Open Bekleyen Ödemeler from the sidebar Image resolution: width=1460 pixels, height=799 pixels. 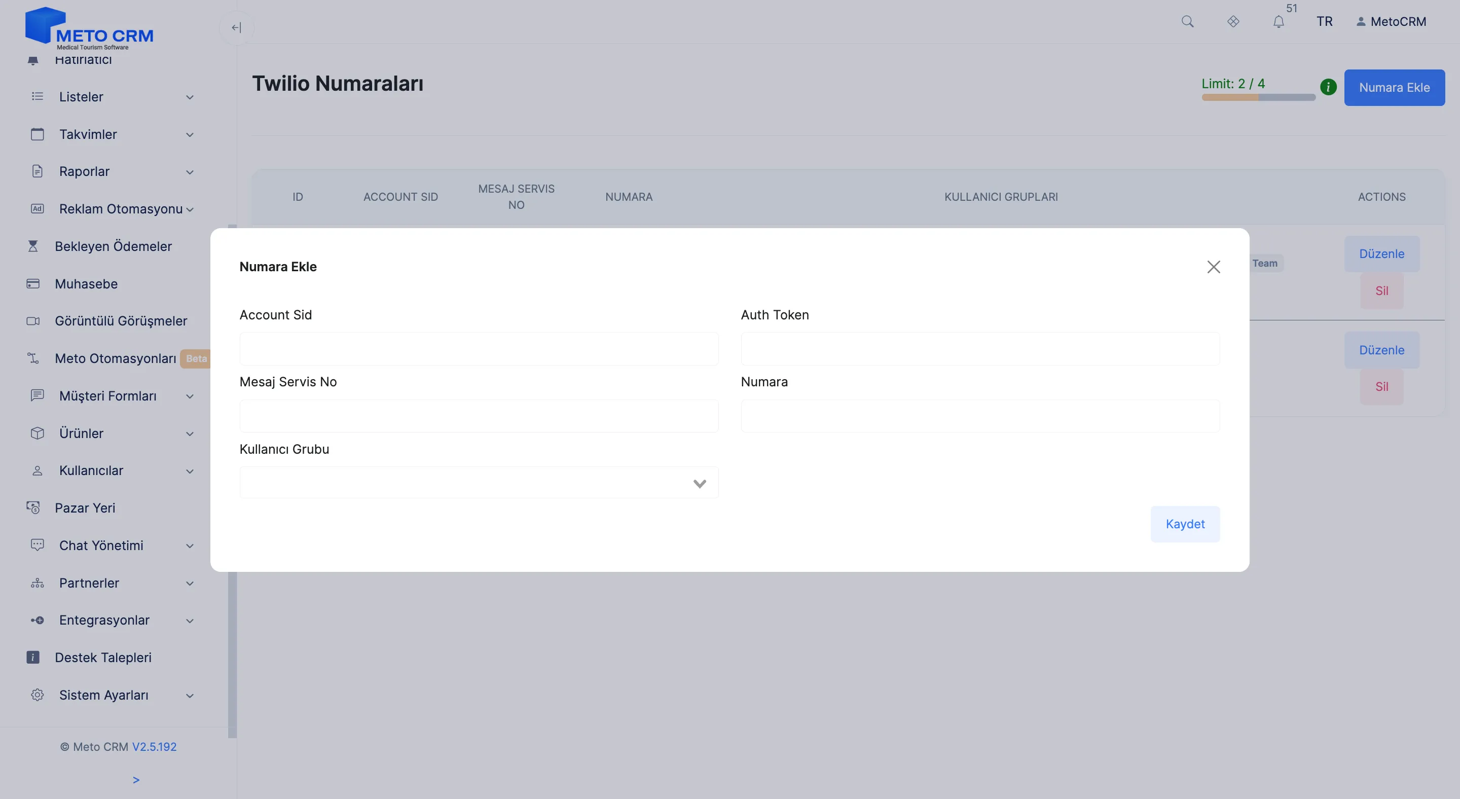[x=114, y=246]
